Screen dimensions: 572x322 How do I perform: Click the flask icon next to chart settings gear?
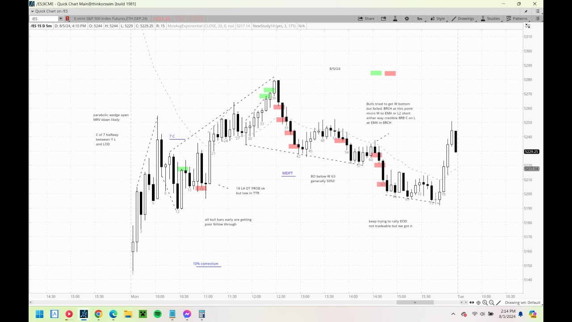395,18
